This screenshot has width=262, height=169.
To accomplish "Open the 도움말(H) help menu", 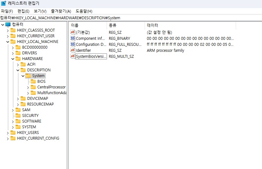I will (84, 11).
